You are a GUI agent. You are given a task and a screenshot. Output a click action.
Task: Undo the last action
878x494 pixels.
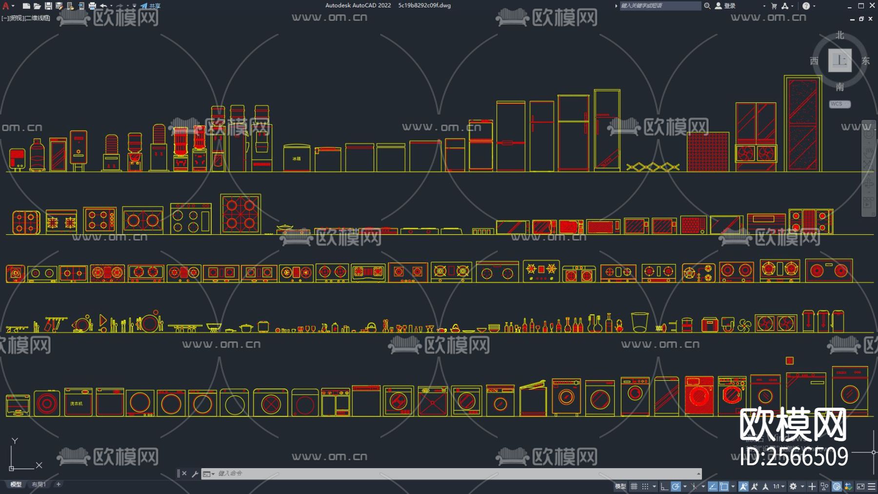coord(103,6)
